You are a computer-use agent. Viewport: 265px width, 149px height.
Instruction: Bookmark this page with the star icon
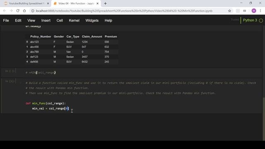click(229, 11)
